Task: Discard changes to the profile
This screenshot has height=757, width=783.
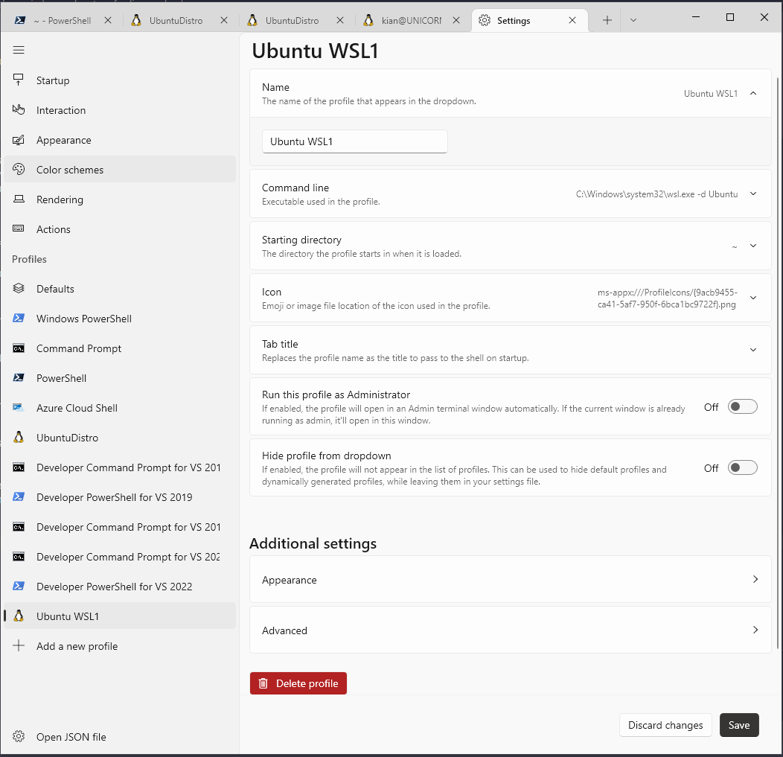Action: point(665,725)
